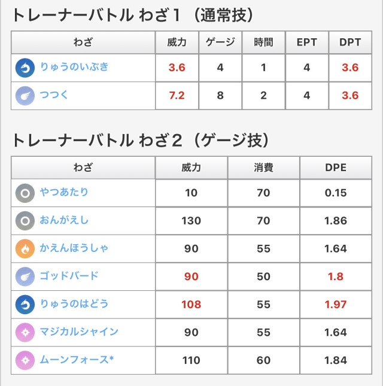383x386 pixels.
Task: Open the りゅうのはどう move link
Action: 75,304
